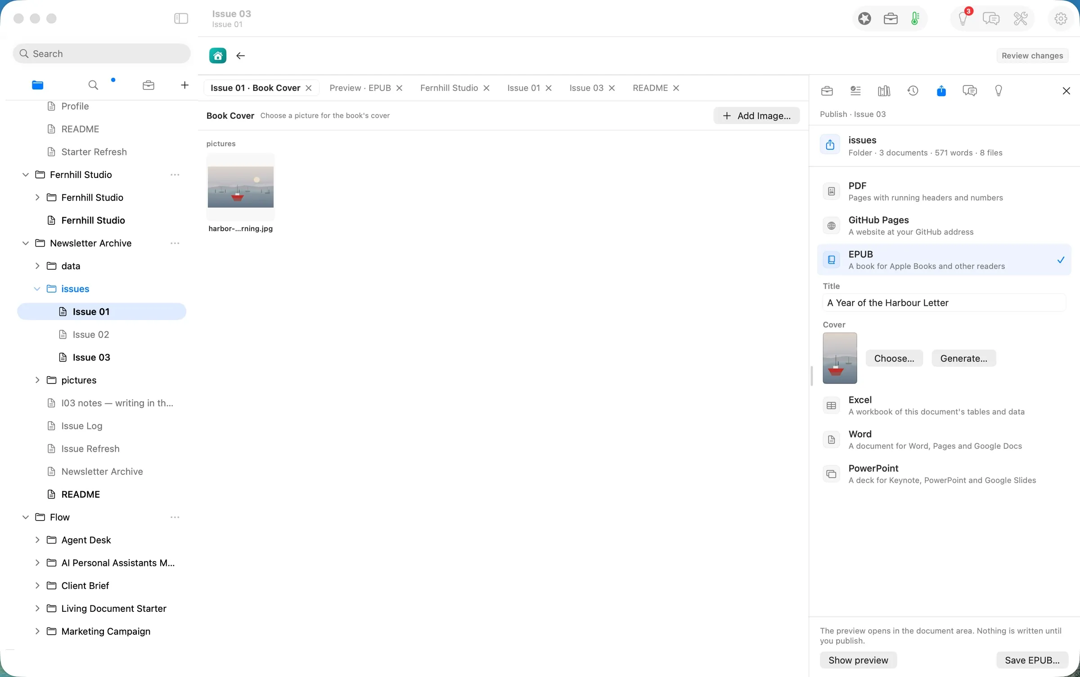Click the lightbulb with red badge
The image size is (1080, 677).
pyautogui.click(x=963, y=18)
